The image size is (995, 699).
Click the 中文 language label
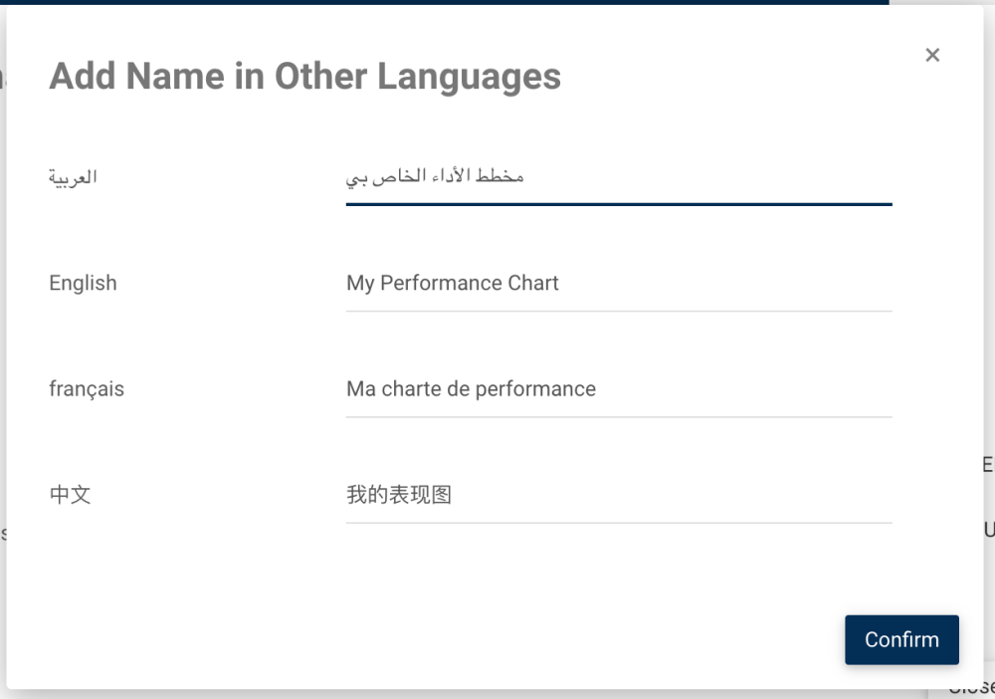pyautogui.click(x=70, y=495)
